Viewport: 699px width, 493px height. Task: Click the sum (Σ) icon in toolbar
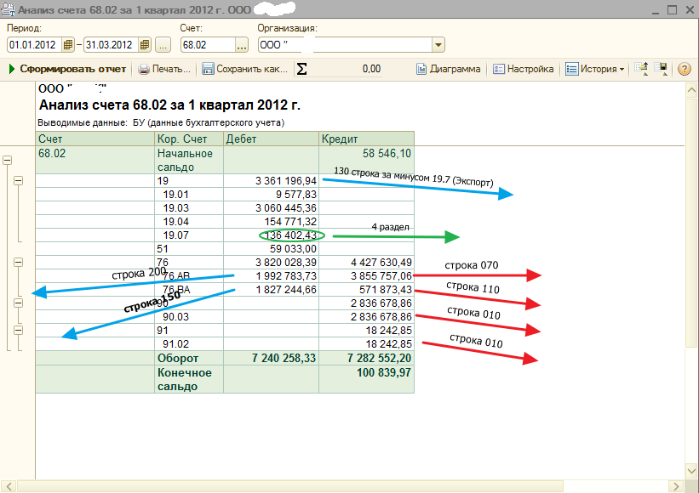[x=301, y=69]
